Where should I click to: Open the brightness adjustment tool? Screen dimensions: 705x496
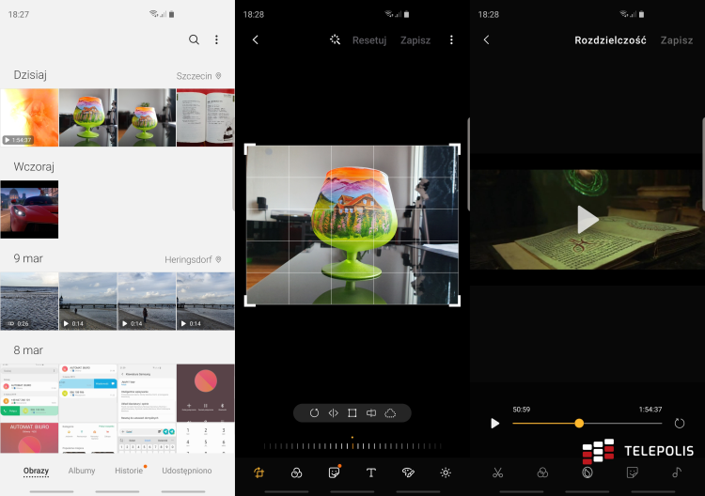point(446,473)
